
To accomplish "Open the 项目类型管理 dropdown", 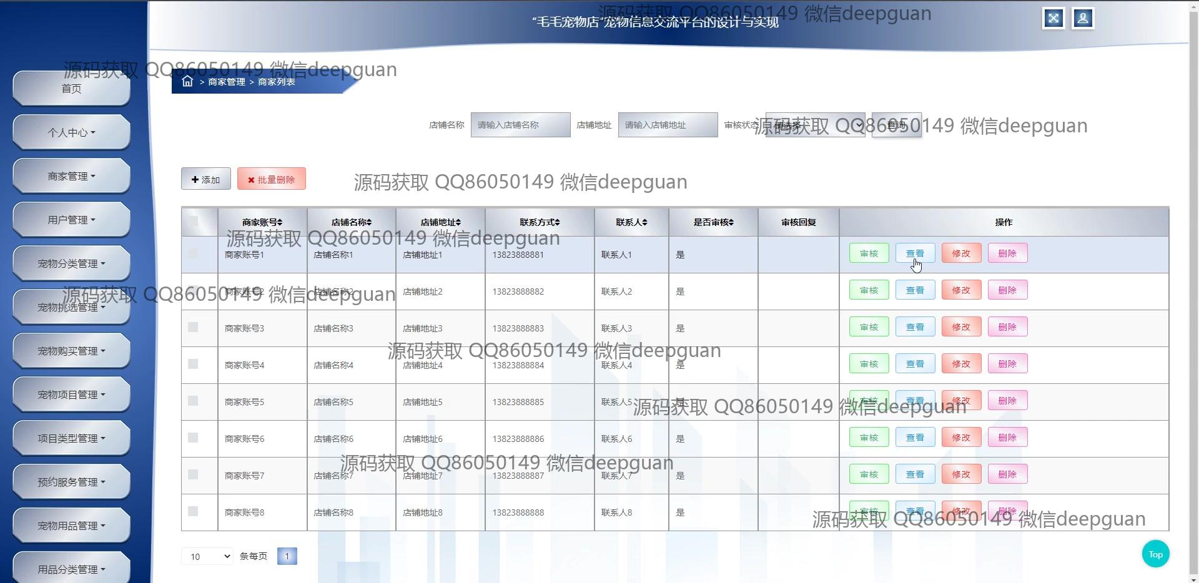I will click(71, 438).
